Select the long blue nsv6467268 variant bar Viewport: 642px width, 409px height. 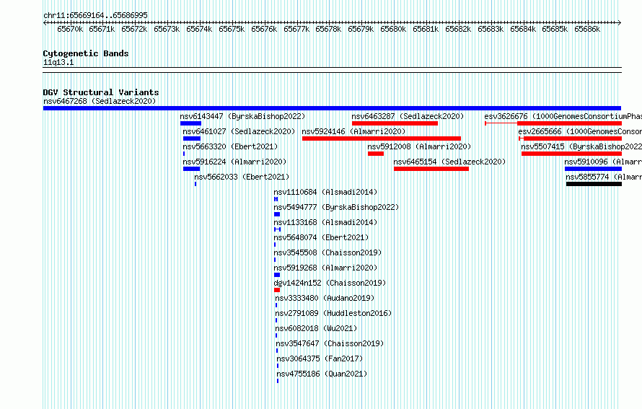click(332, 108)
